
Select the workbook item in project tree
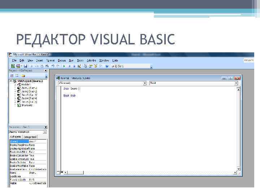click(x=25, y=105)
